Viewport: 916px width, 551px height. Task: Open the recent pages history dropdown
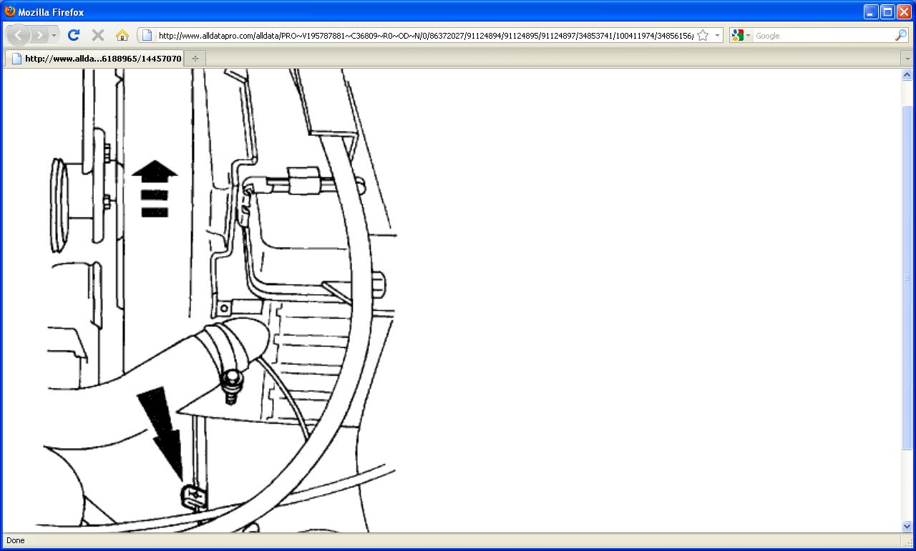click(x=54, y=35)
